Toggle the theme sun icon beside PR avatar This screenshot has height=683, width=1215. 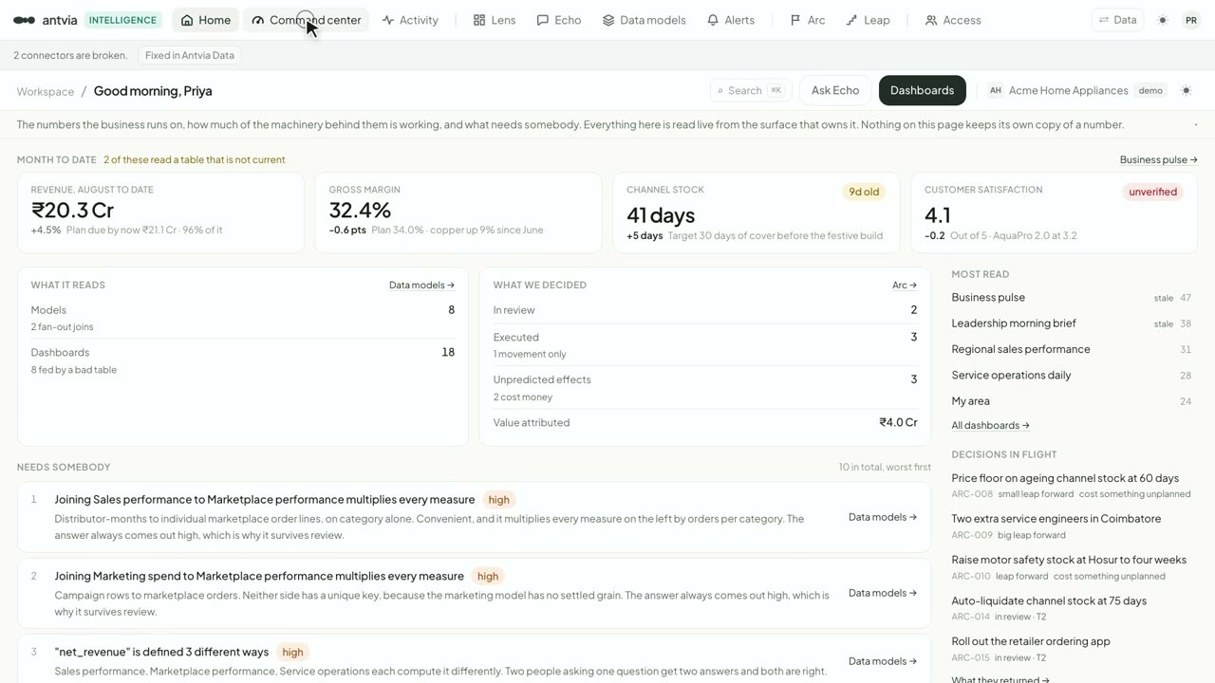click(x=1163, y=20)
